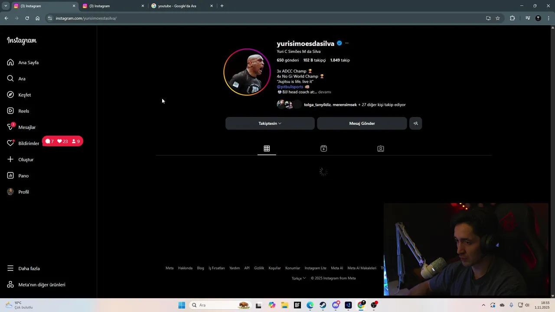Open the Ara search panel
555x312 pixels.
point(16,78)
